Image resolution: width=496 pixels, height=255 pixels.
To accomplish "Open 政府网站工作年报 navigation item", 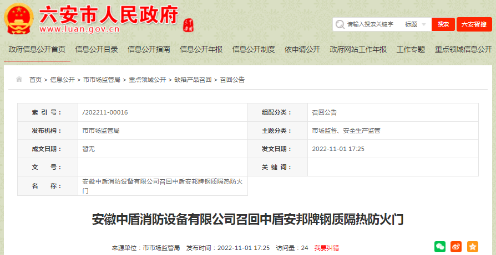I will [358, 49].
